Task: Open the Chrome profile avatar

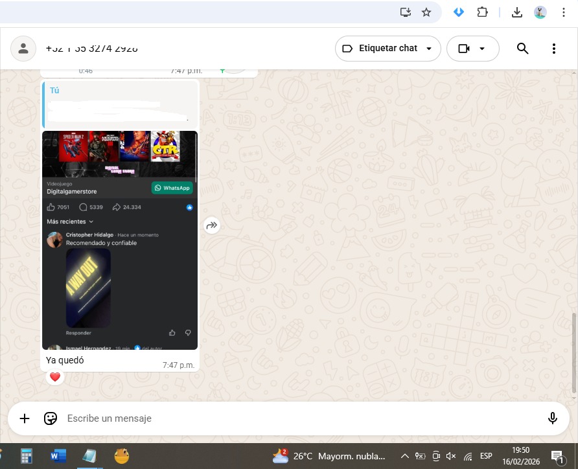Action: (x=540, y=12)
